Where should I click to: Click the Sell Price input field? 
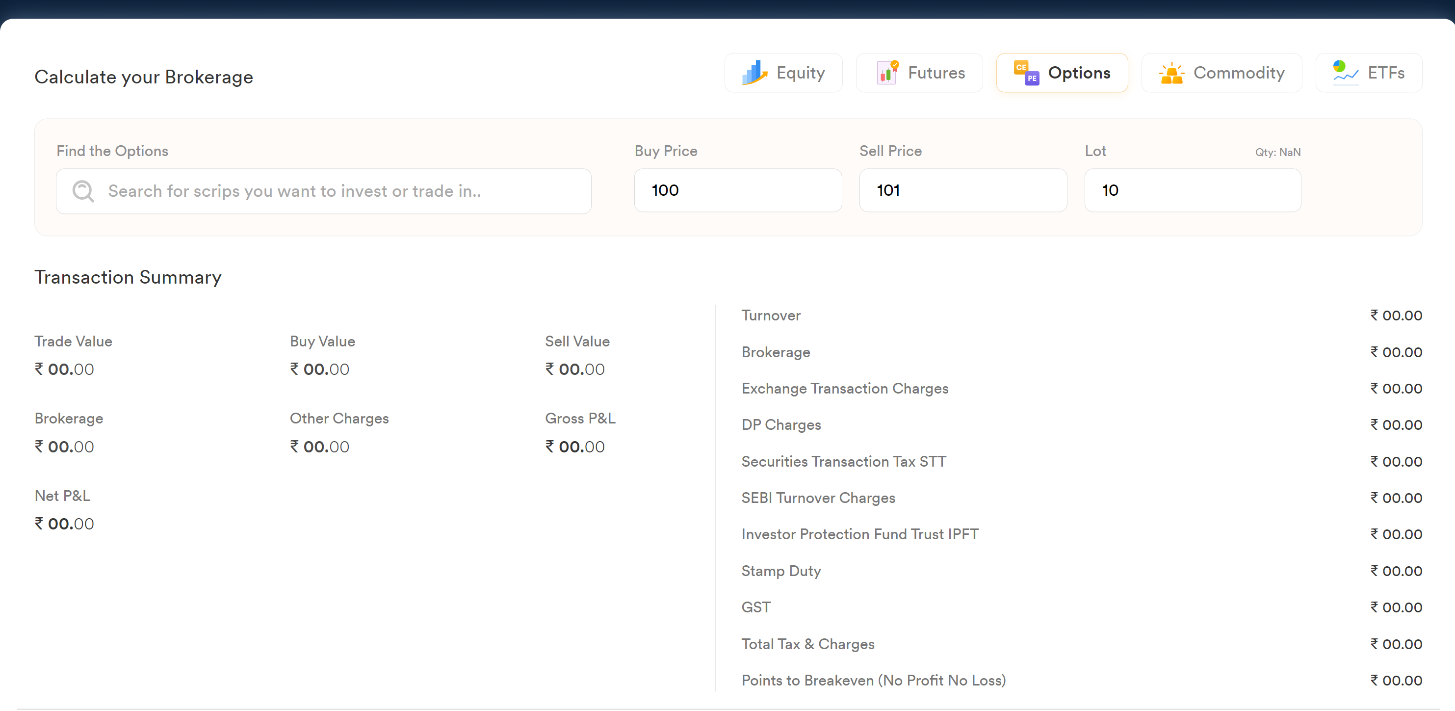coord(962,190)
